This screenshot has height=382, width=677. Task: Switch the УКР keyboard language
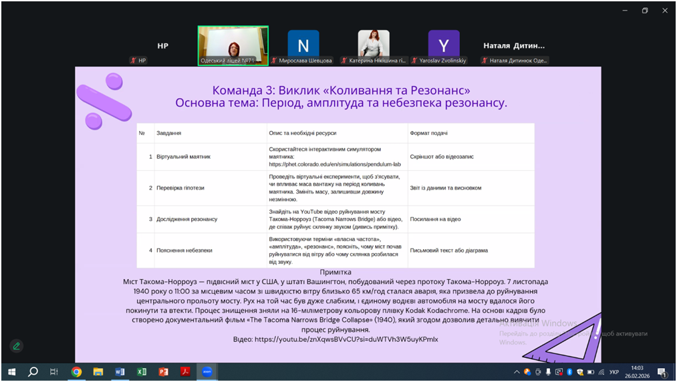coord(614,372)
